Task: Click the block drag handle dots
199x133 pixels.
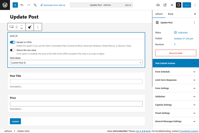Action: [x=17, y=27]
